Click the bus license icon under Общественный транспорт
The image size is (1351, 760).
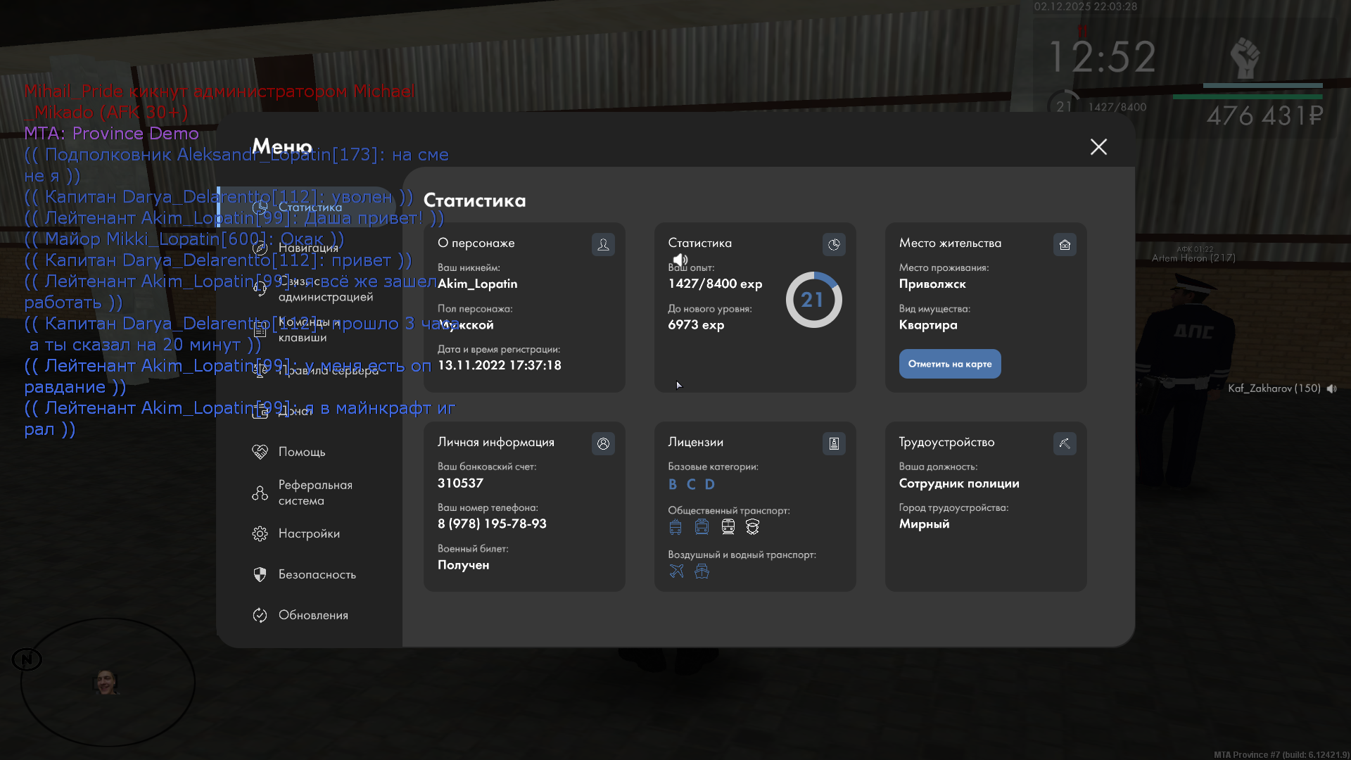click(675, 527)
